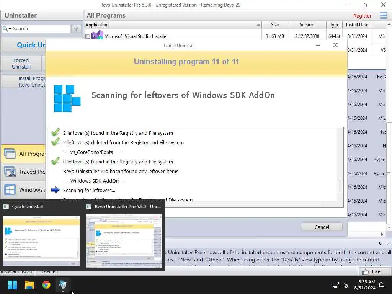Pin the description panel

(x=380, y=243)
